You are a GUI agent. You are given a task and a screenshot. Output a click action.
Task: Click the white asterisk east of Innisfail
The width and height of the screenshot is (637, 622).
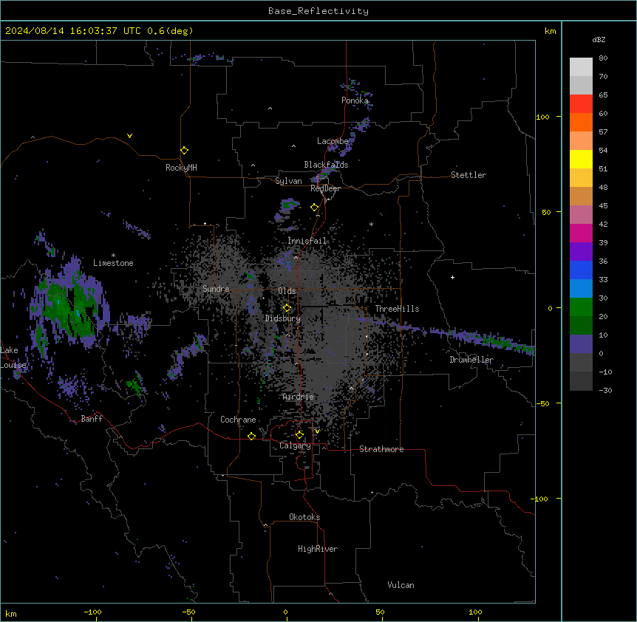pos(371,224)
